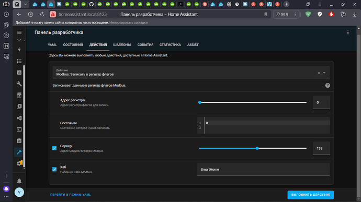Click the Хаб name field with SmartHome

(263, 169)
